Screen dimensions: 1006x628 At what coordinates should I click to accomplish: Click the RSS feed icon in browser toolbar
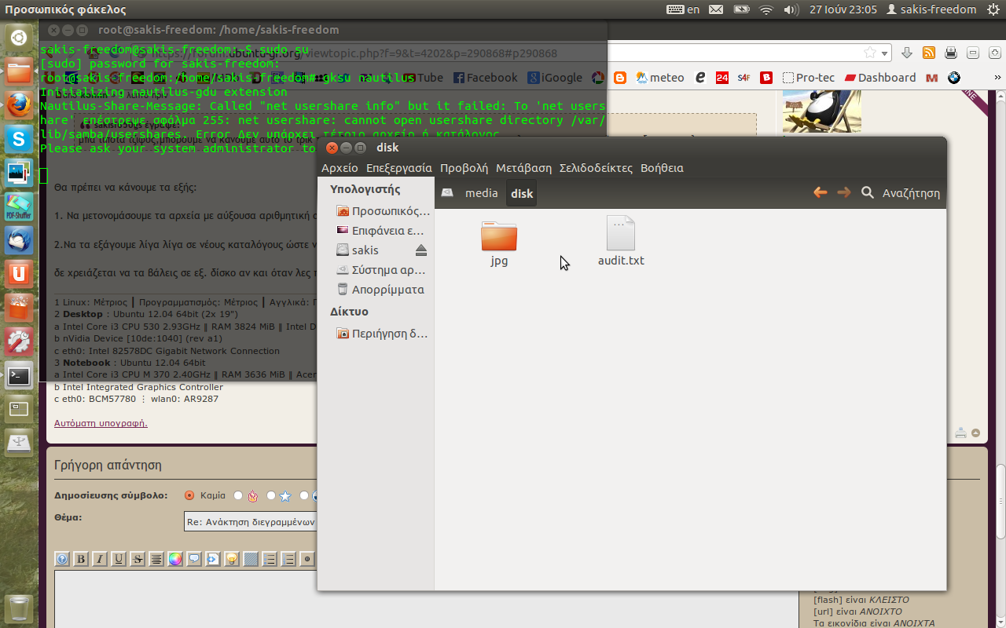click(928, 53)
